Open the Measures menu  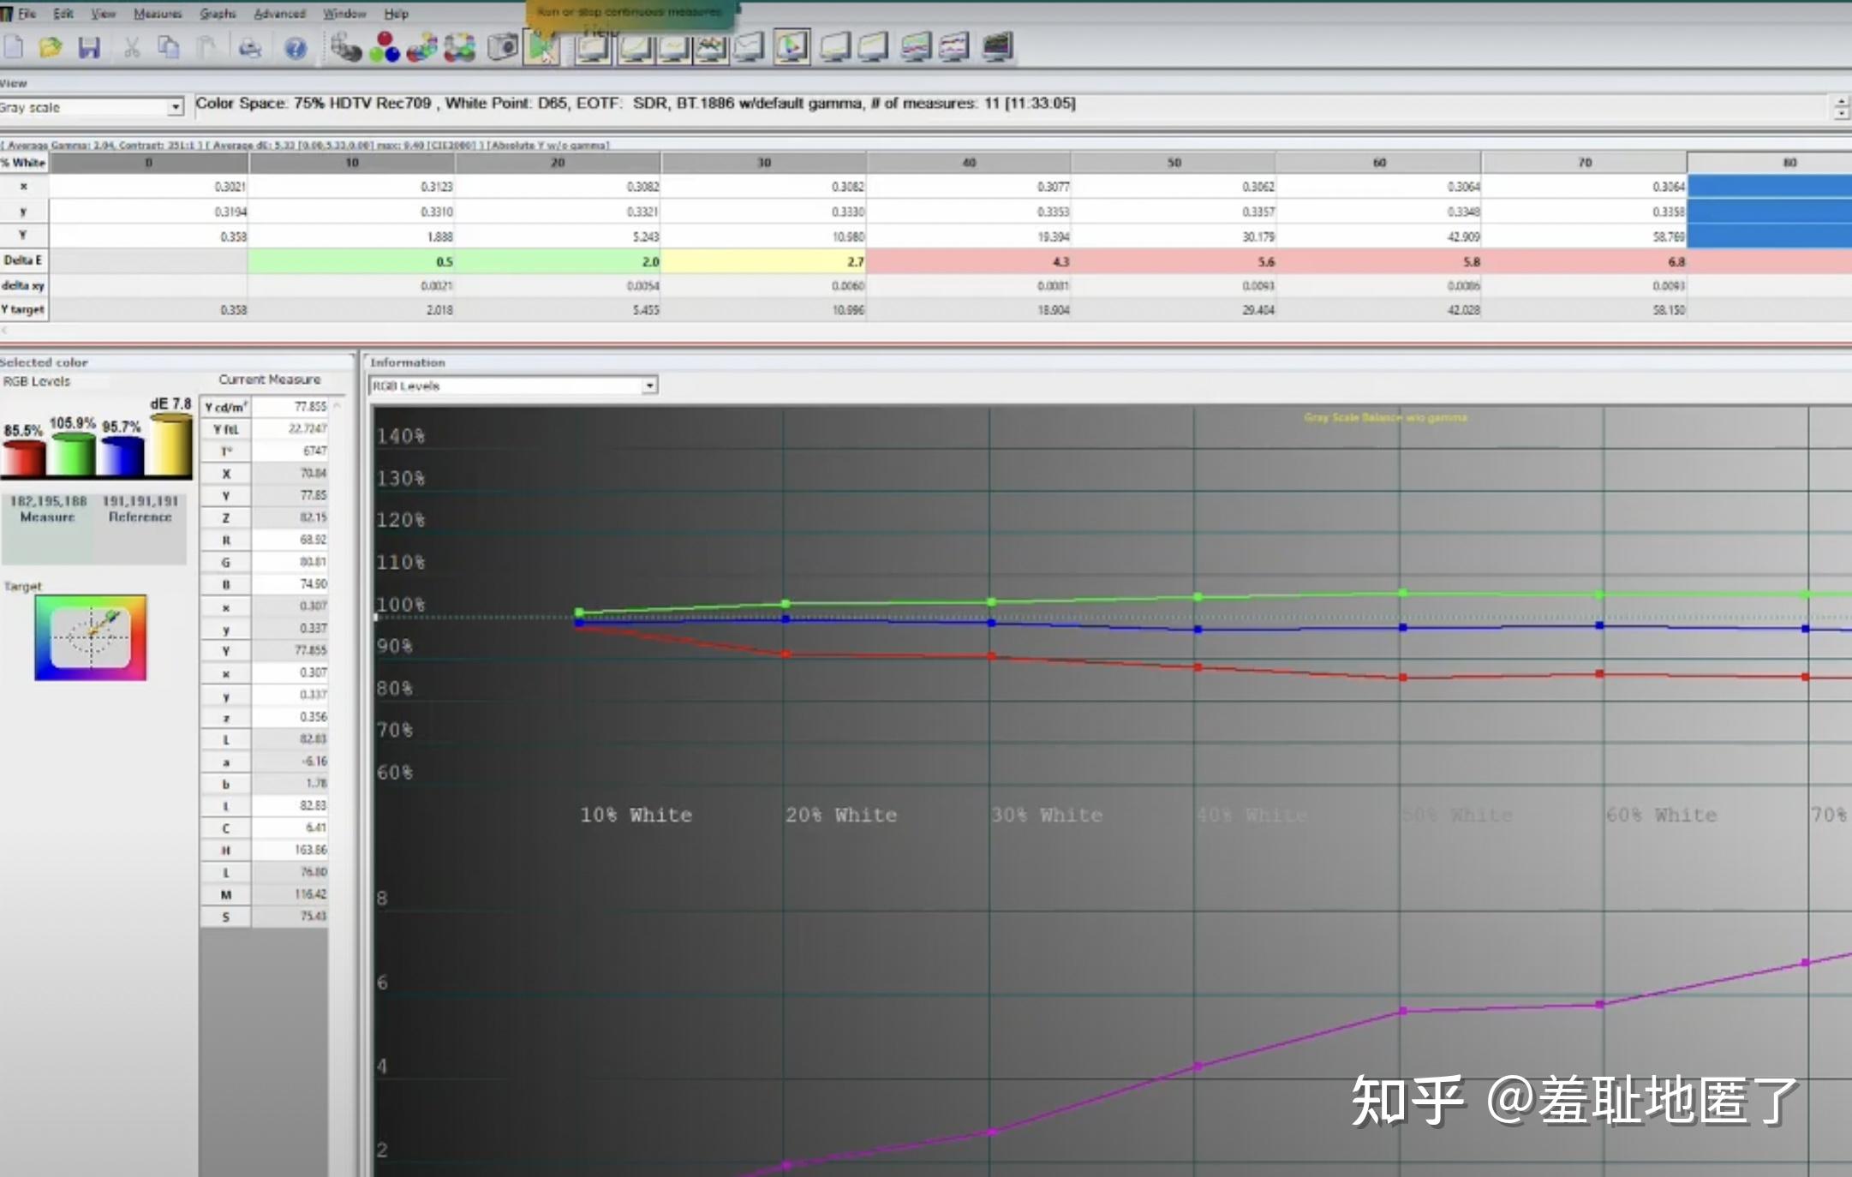[x=158, y=14]
